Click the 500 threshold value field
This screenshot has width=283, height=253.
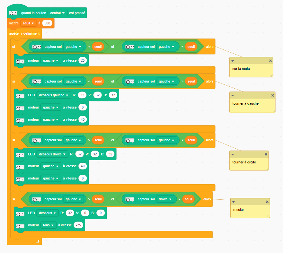[47, 23]
